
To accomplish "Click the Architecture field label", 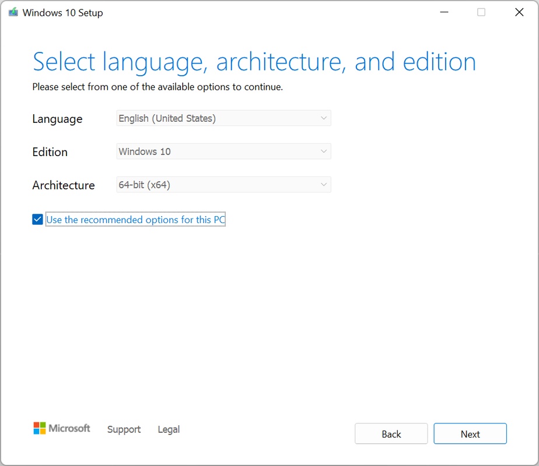I will [64, 185].
